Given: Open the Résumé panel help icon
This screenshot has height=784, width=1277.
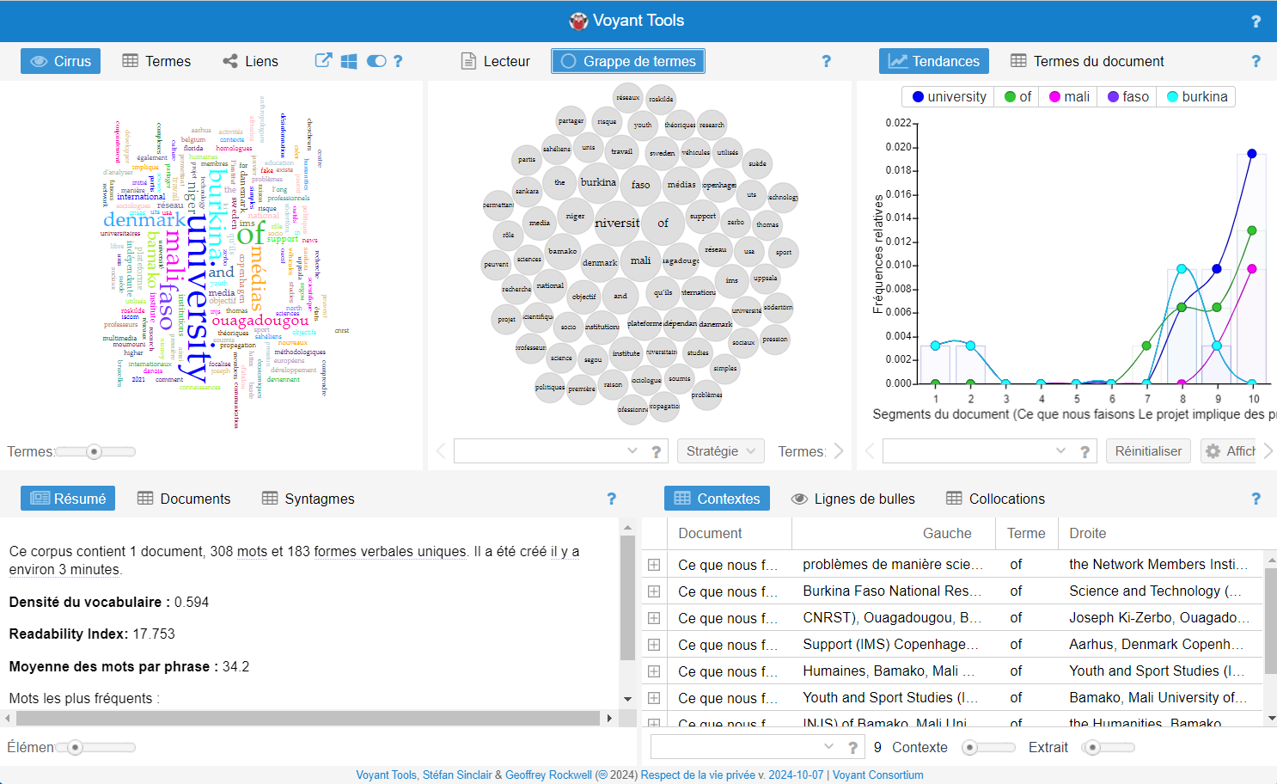Looking at the screenshot, I should click(611, 499).
